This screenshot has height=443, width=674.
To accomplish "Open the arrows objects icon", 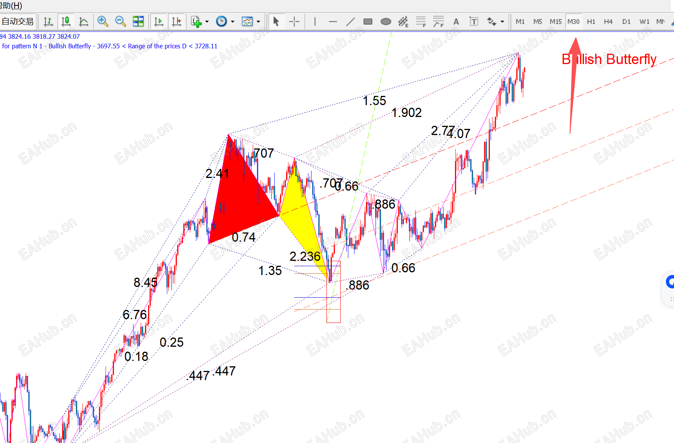I will [491, 21].
